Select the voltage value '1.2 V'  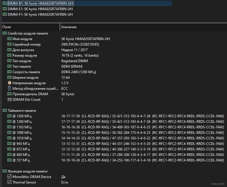click(x=65, y=83)
